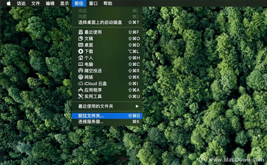Go to 桌面 label
This screenshot has width=267, height=165.
coord(89,45)
